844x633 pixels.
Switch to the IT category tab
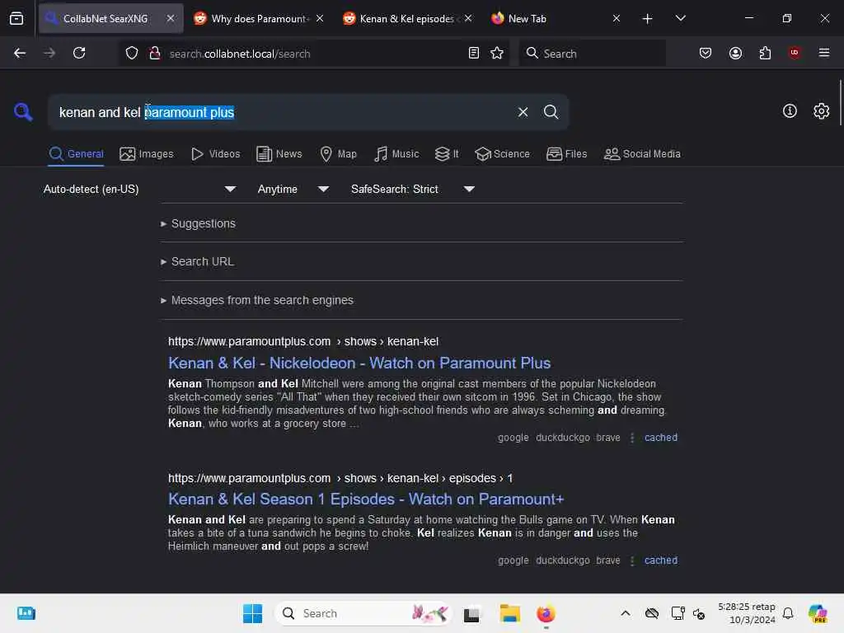(x=447, y=154)
